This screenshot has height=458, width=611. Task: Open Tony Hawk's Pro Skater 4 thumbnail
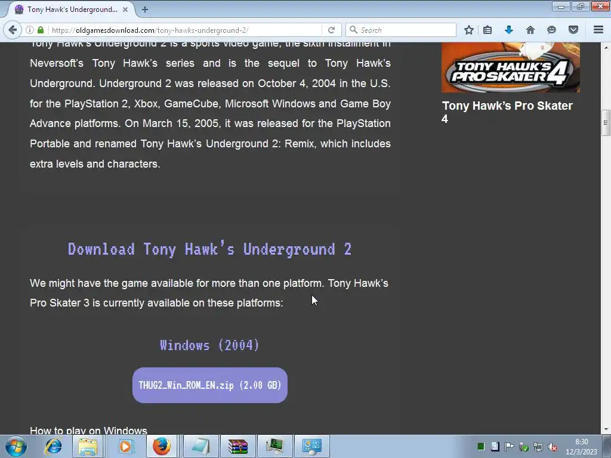coord(511,67)
